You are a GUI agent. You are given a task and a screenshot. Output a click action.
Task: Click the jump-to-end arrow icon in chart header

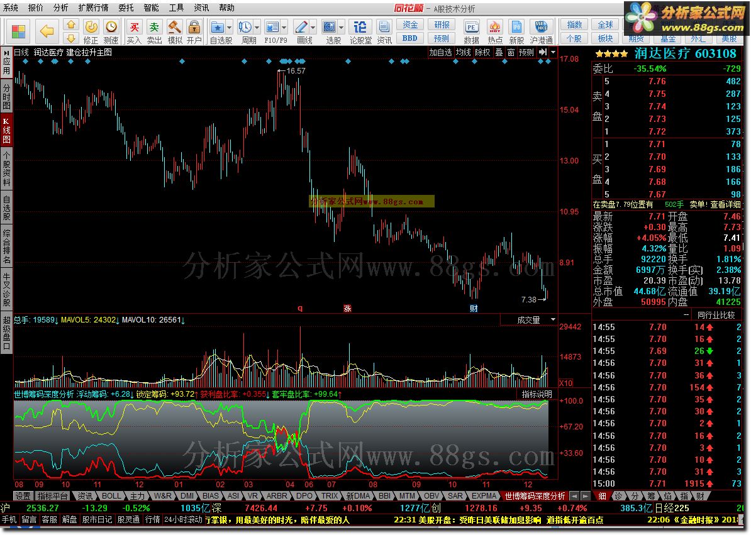coord(543,52)
